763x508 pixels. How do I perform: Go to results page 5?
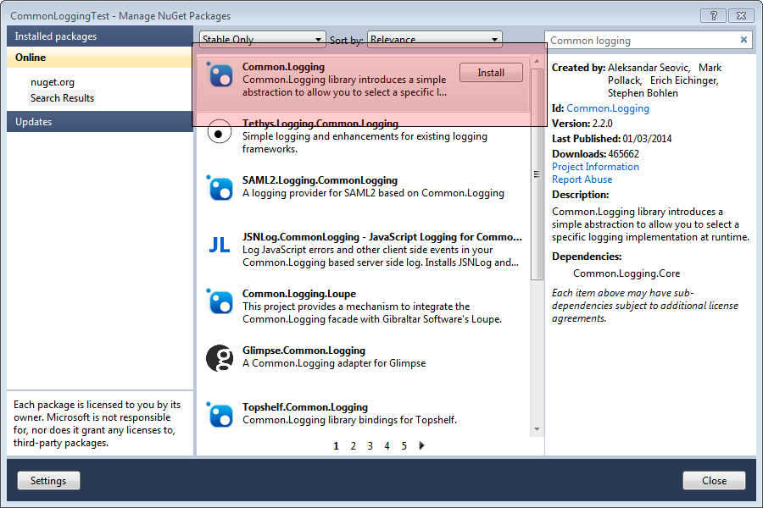[x=404, y=446]
